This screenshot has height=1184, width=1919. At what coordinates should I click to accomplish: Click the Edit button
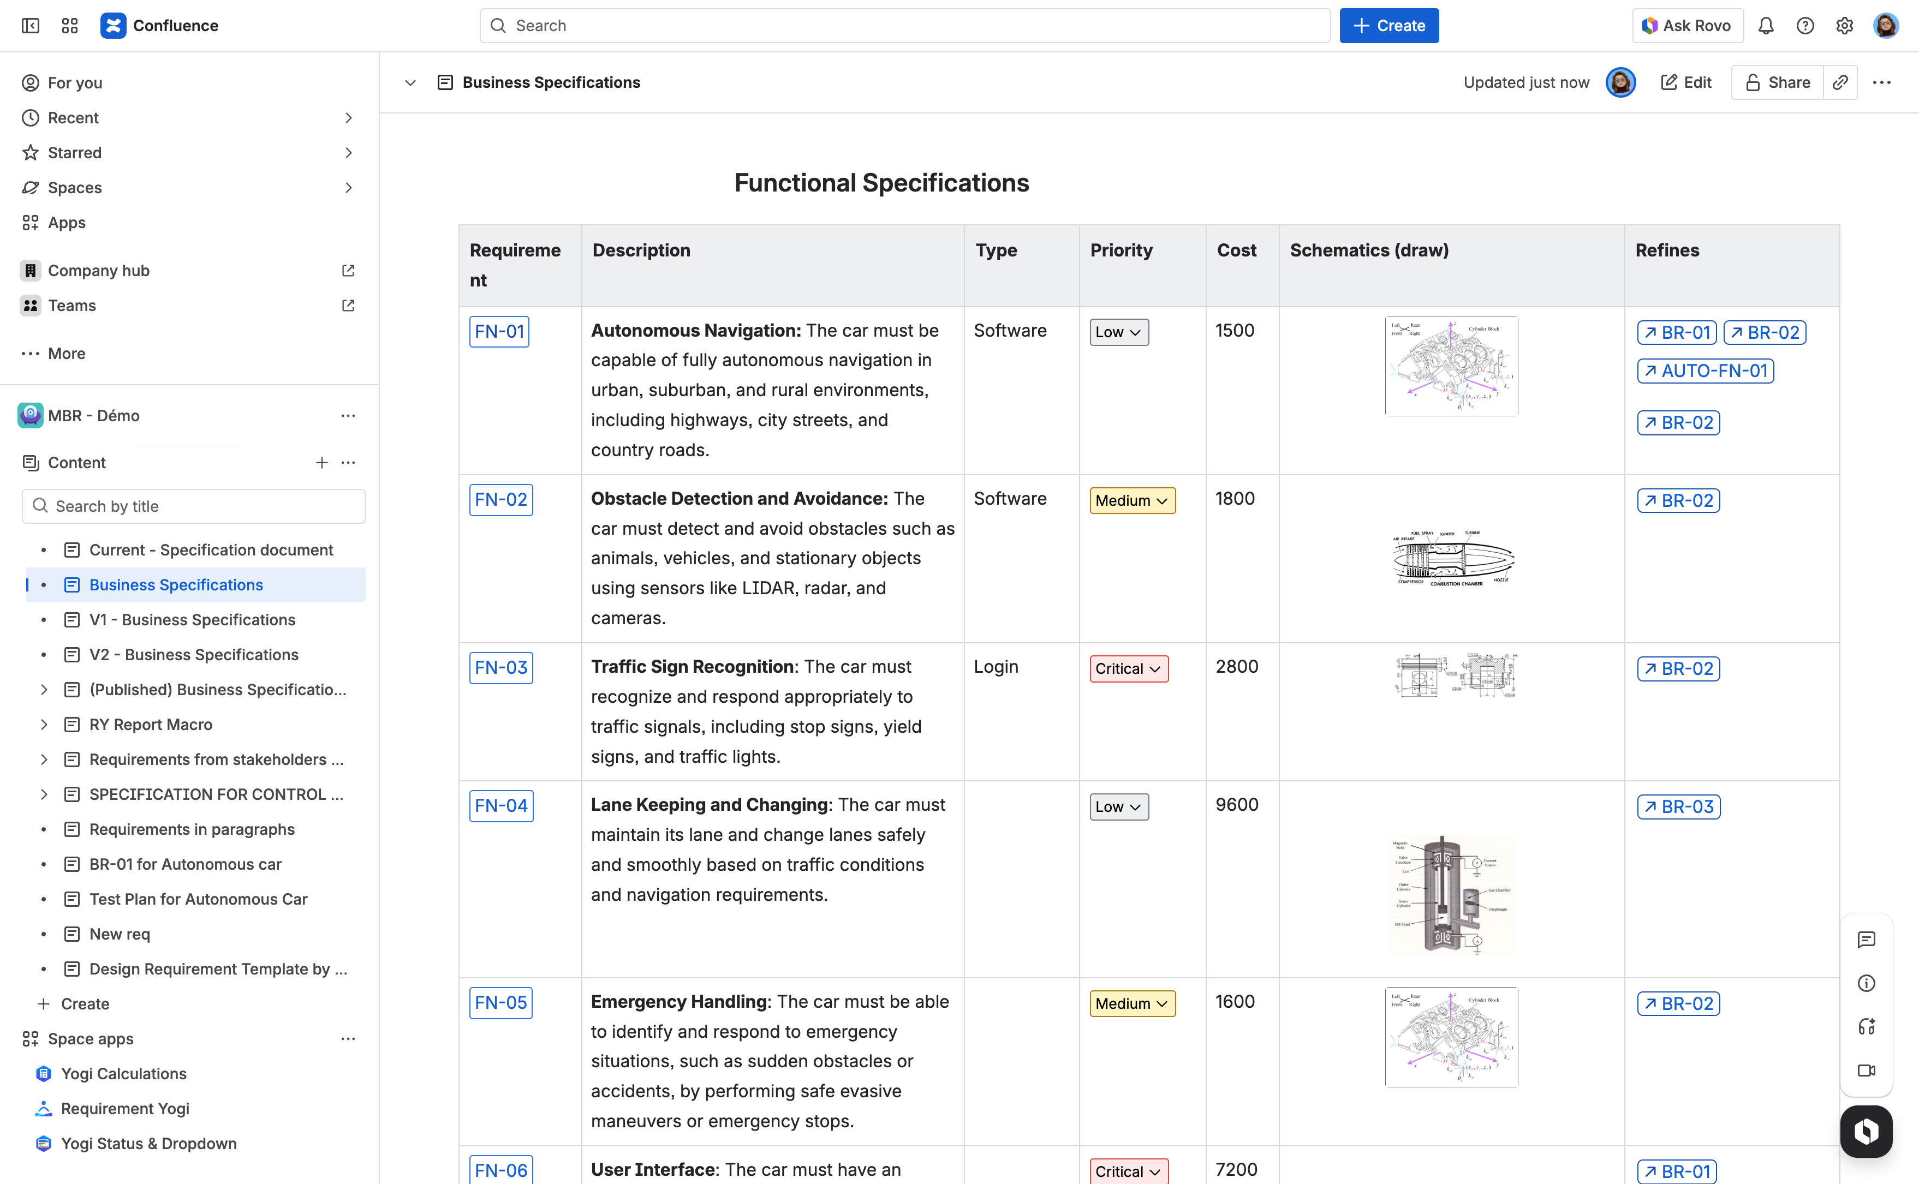[1685, 82]
